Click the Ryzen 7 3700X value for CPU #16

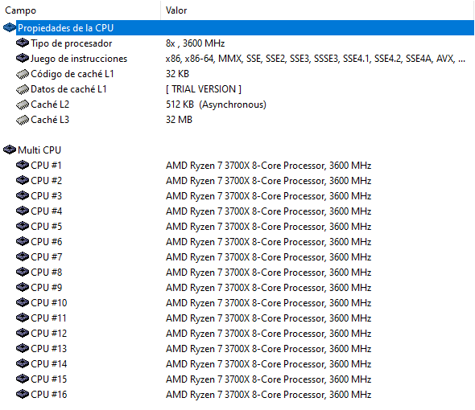click(x=268, y=394)
